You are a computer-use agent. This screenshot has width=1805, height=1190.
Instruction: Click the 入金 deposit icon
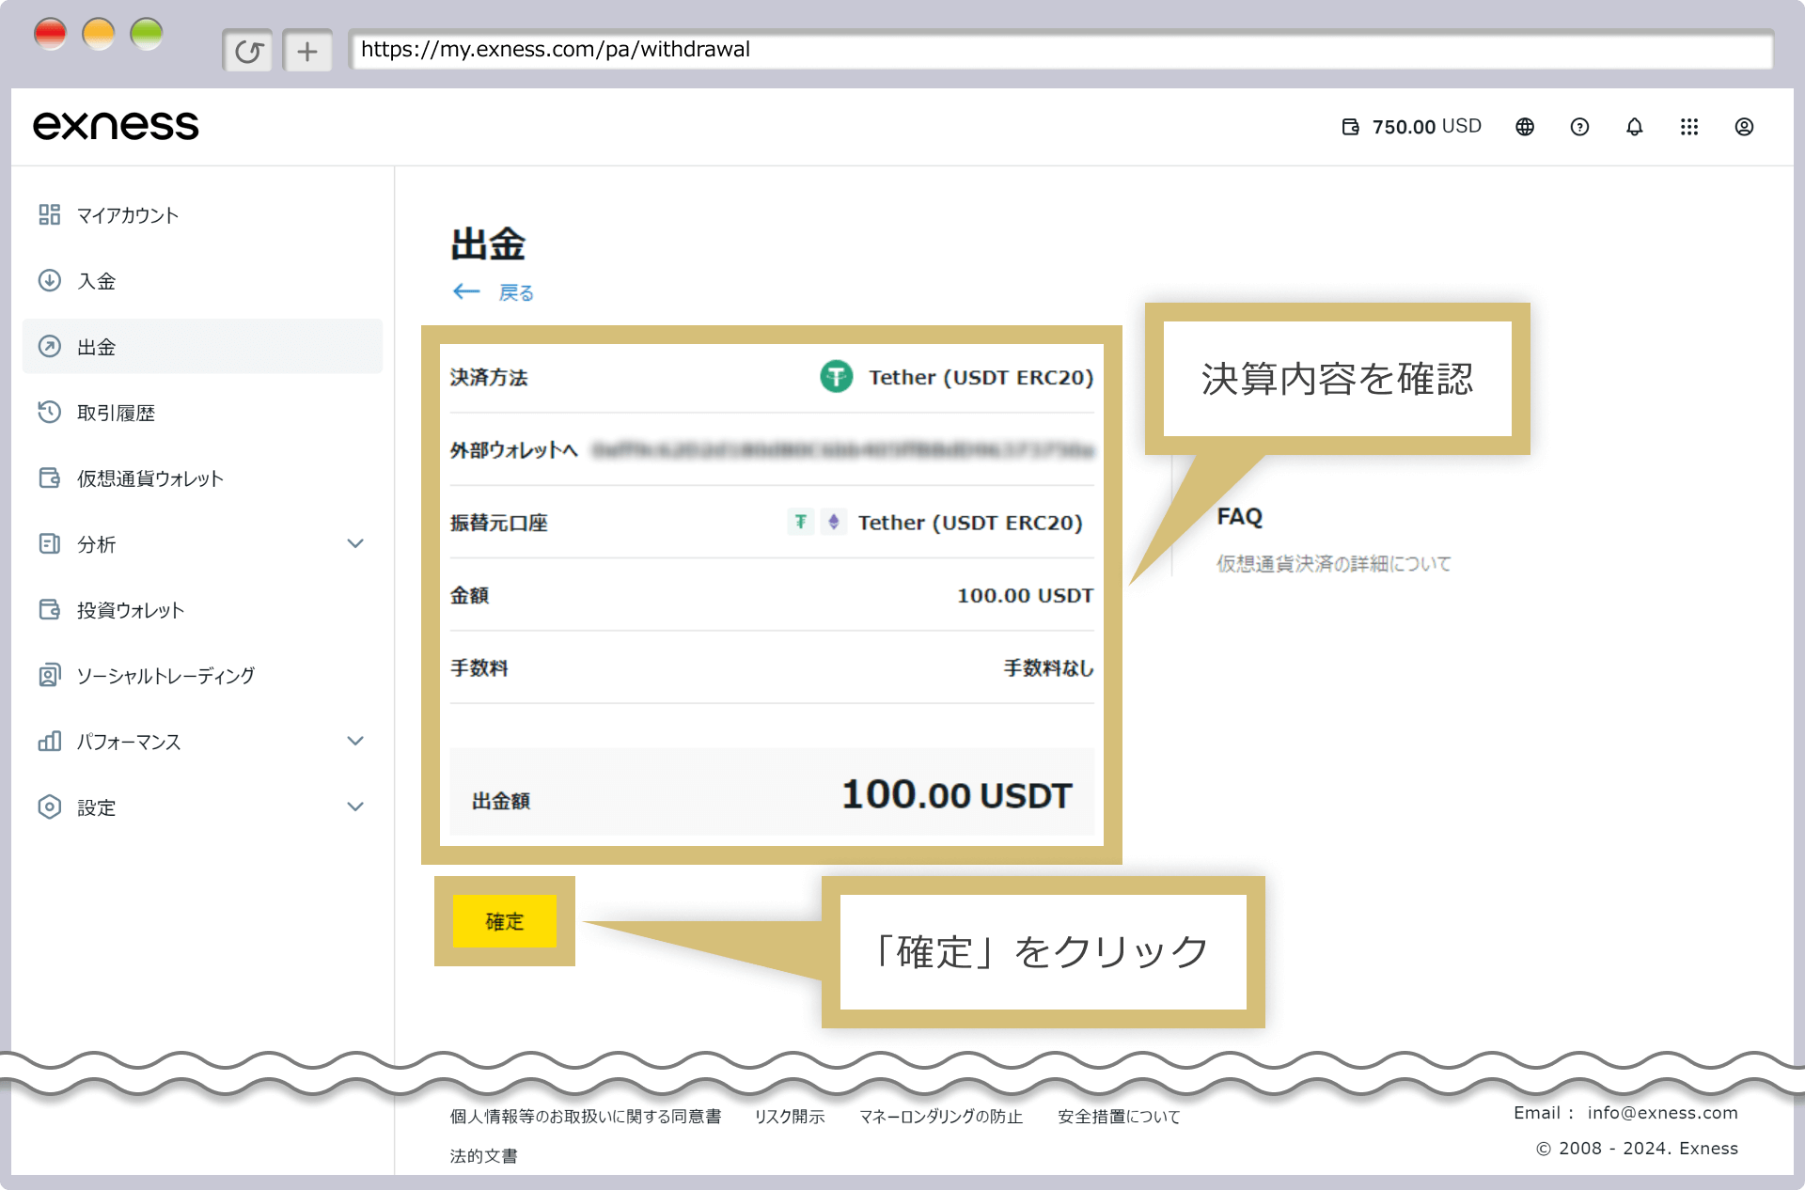[x=50, y=281]
